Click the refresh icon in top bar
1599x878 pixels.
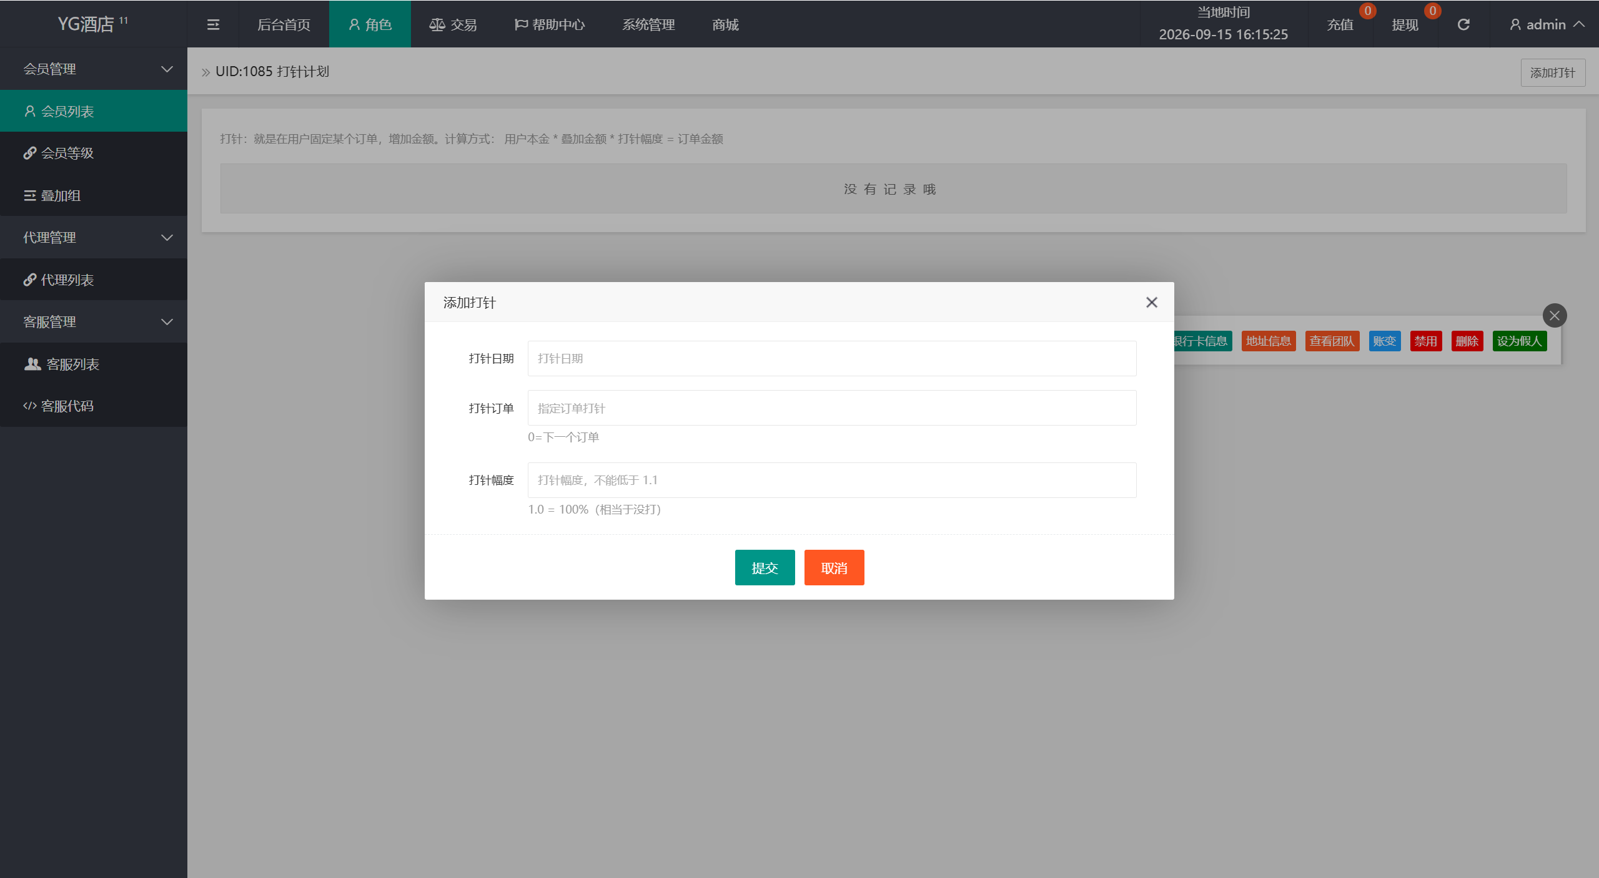pyautogui.click(x=1463, y=24)
